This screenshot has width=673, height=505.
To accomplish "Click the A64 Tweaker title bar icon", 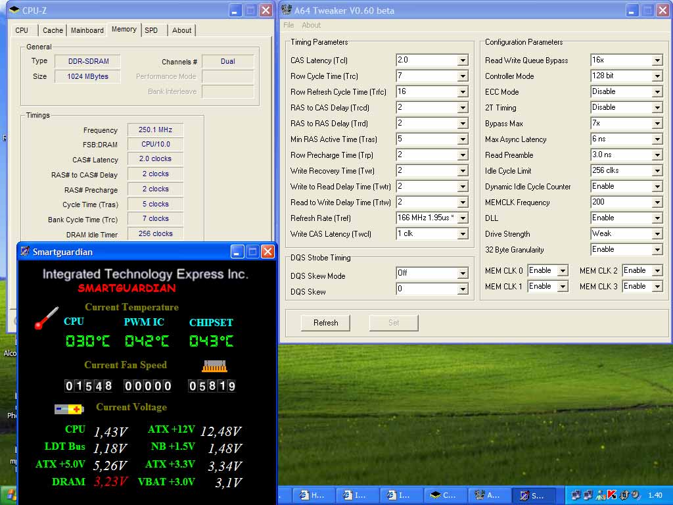I will click(287, 9).
